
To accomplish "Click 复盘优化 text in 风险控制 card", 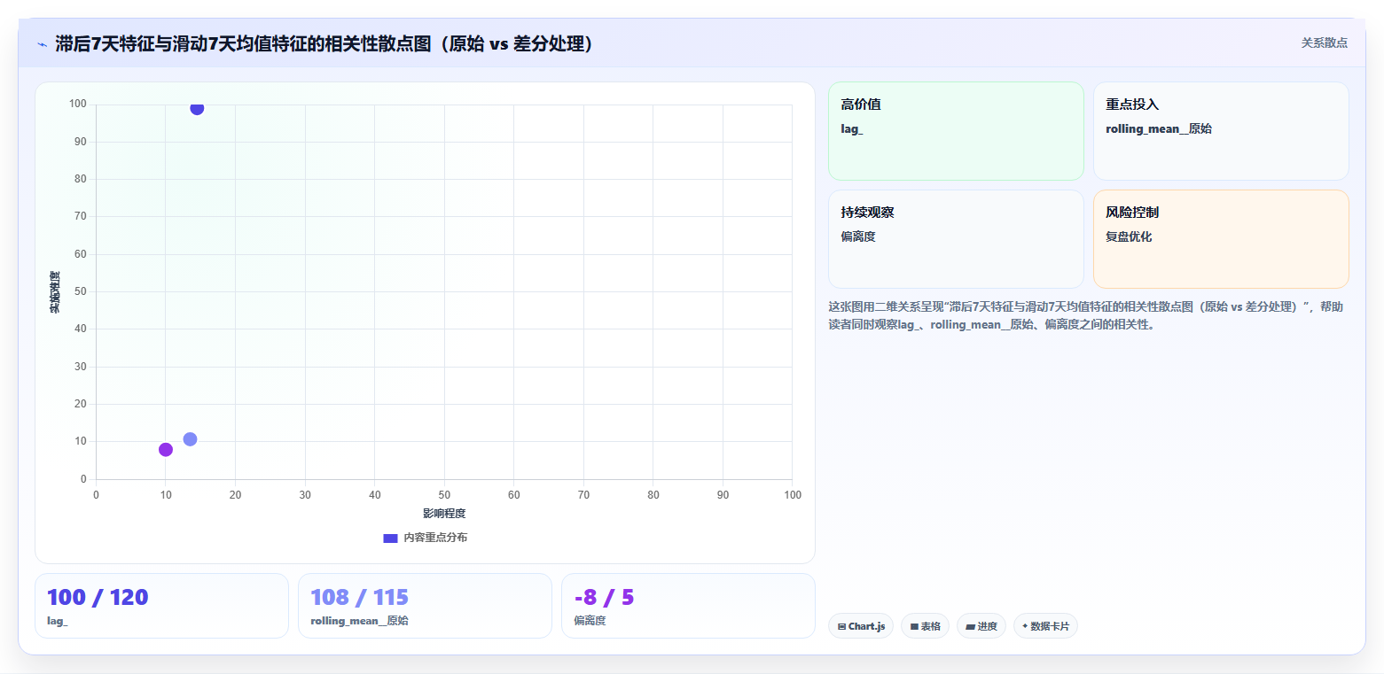I will (x=1129, y=237).
